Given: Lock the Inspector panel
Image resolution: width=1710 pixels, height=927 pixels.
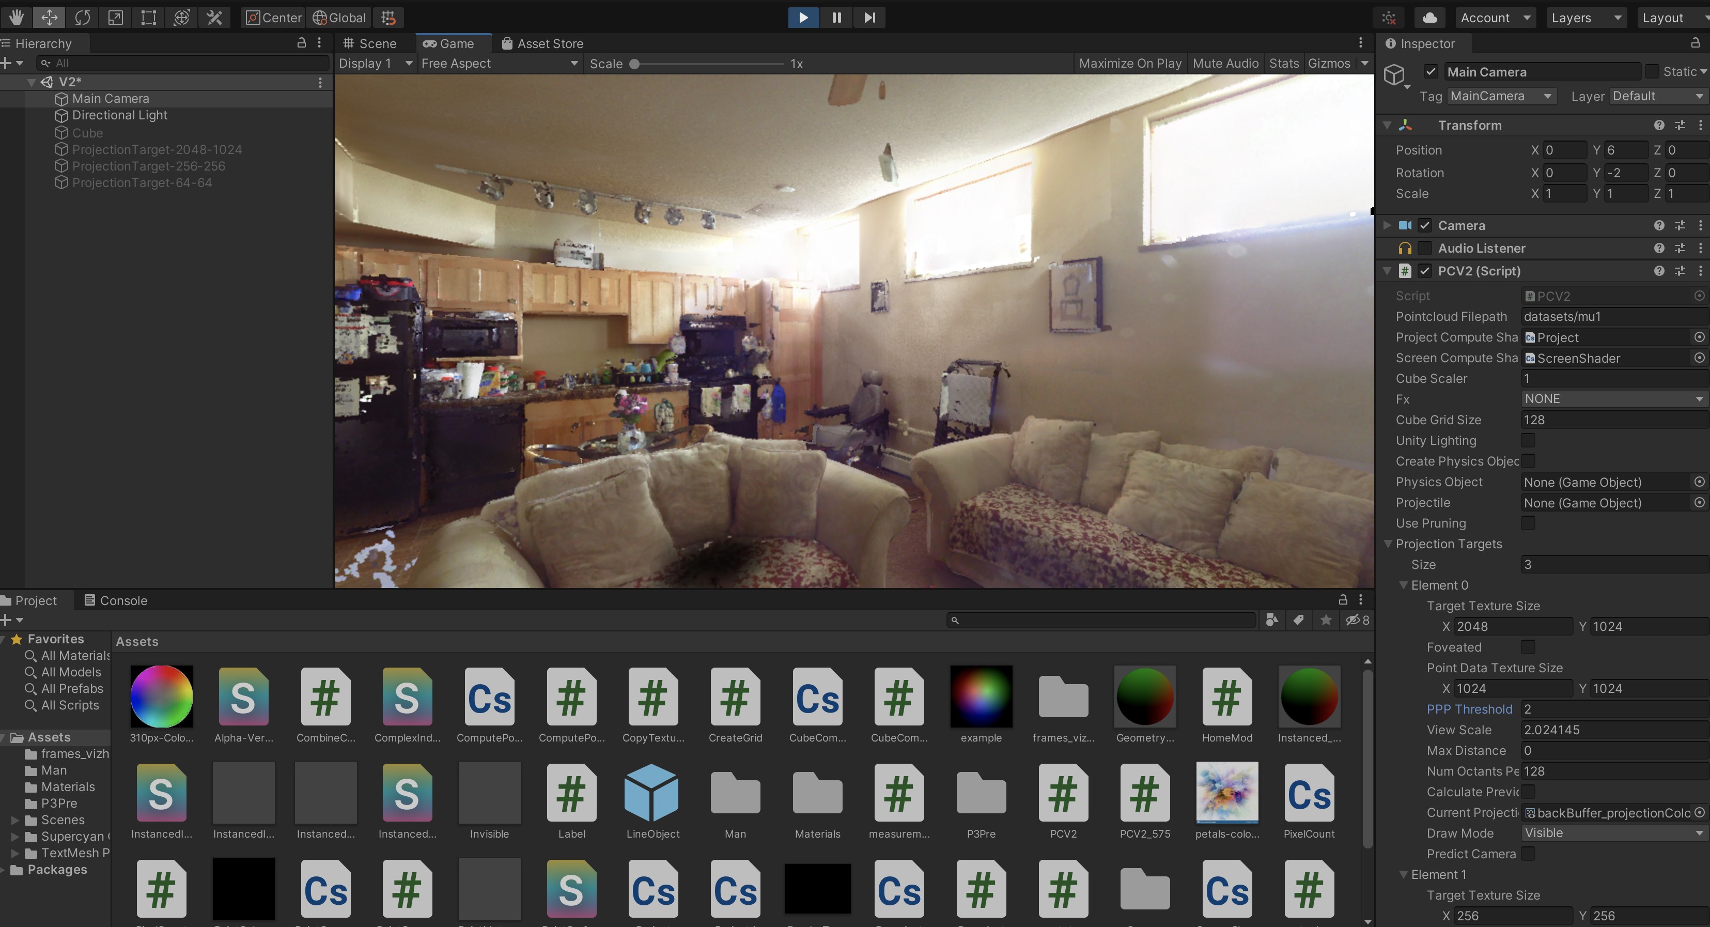Looking at the screenshot, I should (x=1695, y=42).
